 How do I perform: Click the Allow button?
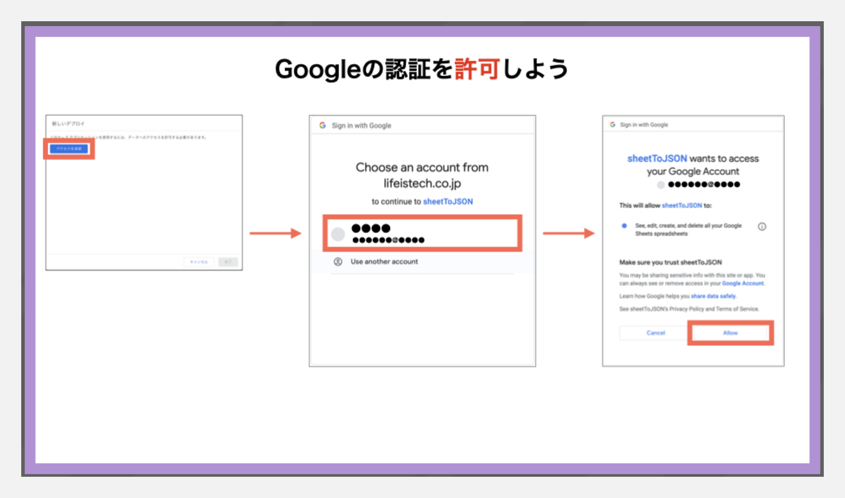[730, 333]
